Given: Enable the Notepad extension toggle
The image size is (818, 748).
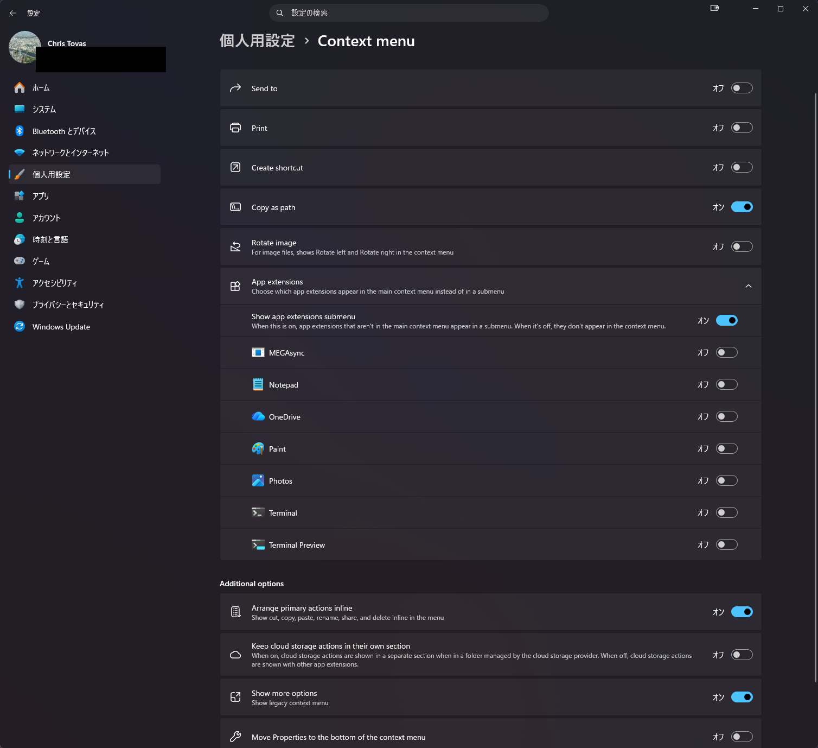Looking at the screenshot, I should (x=727, y=384).
